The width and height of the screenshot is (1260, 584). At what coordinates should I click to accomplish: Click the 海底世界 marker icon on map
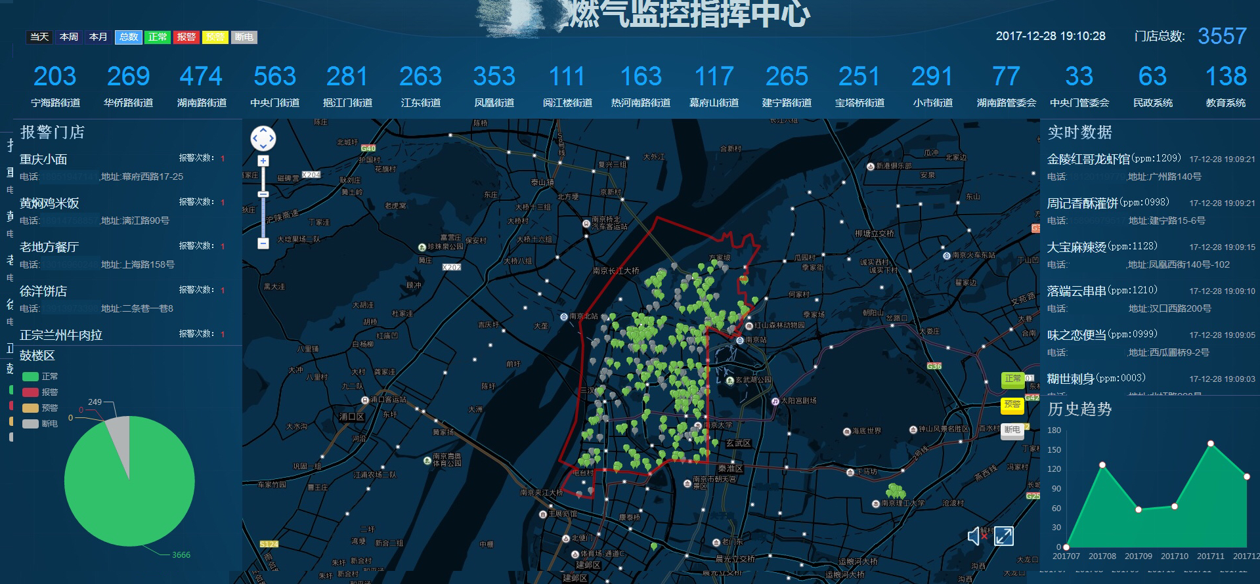coord(847,431)
